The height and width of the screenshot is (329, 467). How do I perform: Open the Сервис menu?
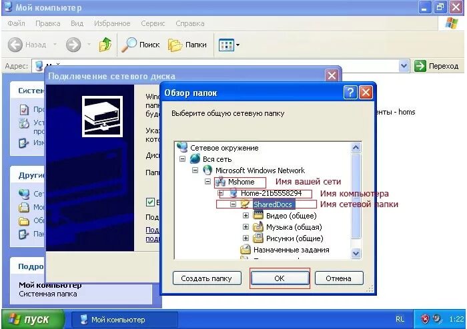pyautogui.click(x=153, y=23)
